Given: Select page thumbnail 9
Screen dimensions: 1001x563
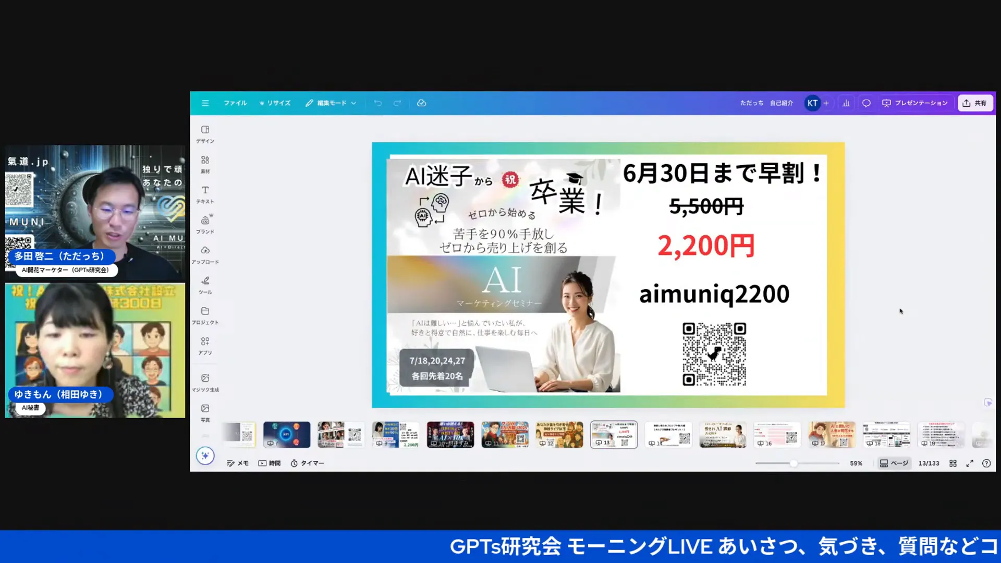Looking at the screenshot, I should coord(396,435).
